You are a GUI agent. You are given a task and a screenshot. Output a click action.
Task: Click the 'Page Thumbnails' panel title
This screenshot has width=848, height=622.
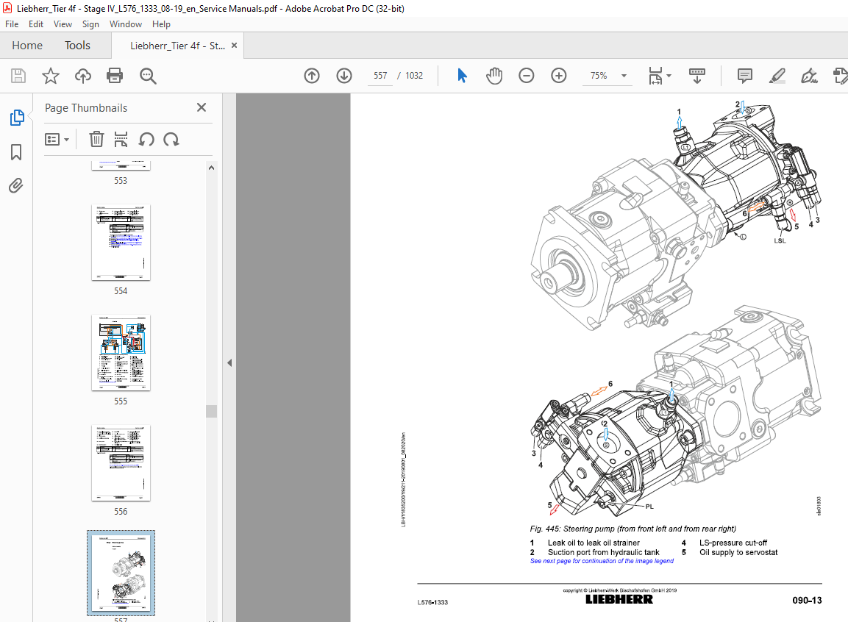coord(86,108)
